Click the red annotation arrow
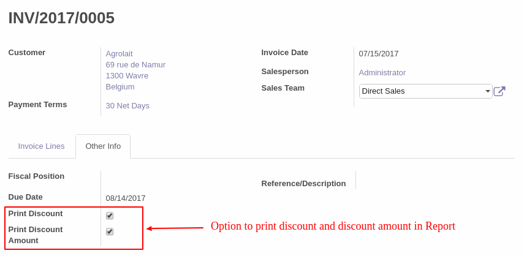 tap(175, 228)
